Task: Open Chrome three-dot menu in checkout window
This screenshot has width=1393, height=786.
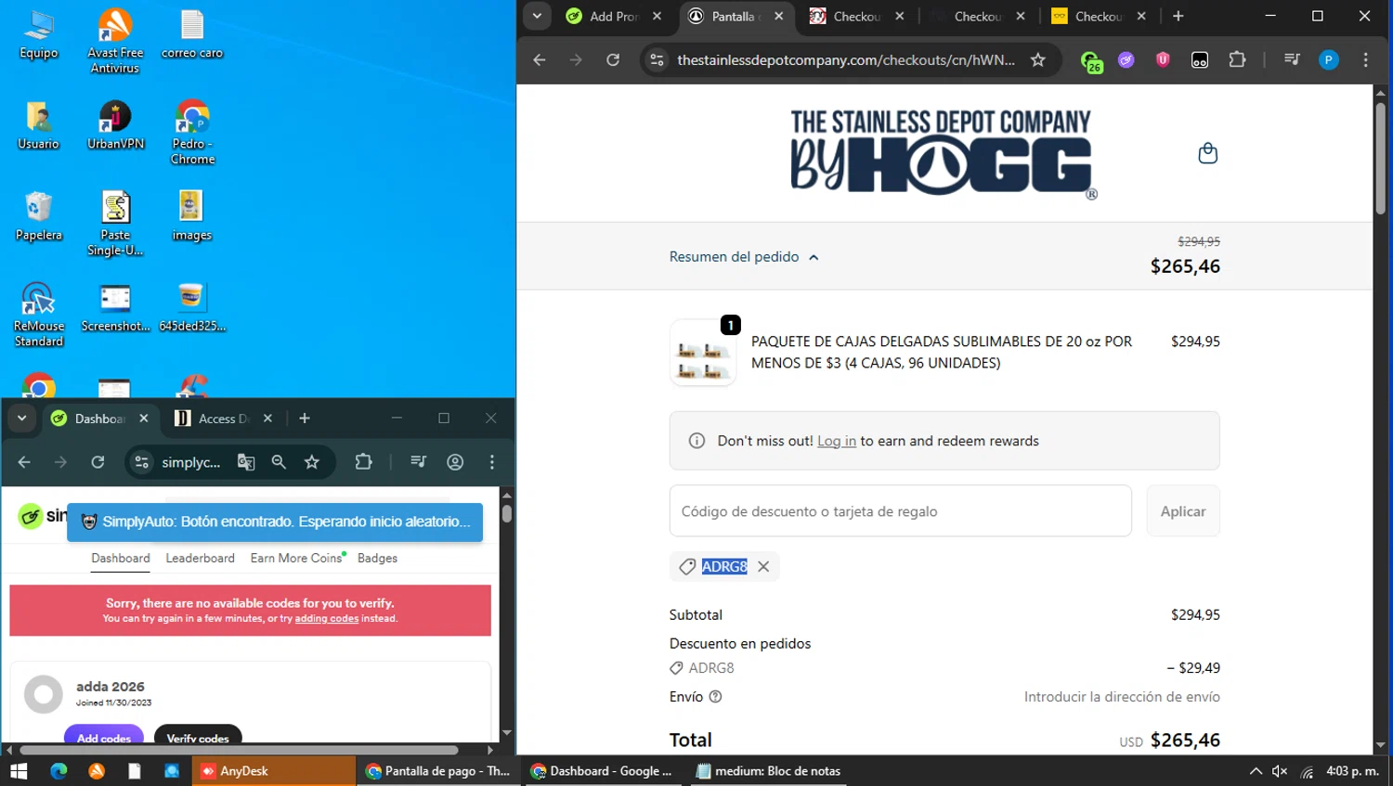Action: pyautogui.click(x=1365, y=60)
